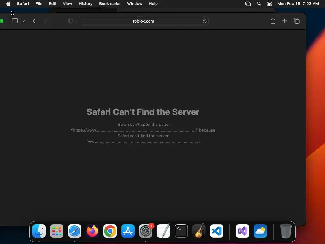
Task: Click the 'Safari Can't Find the Server' heading
Action: 143,112
